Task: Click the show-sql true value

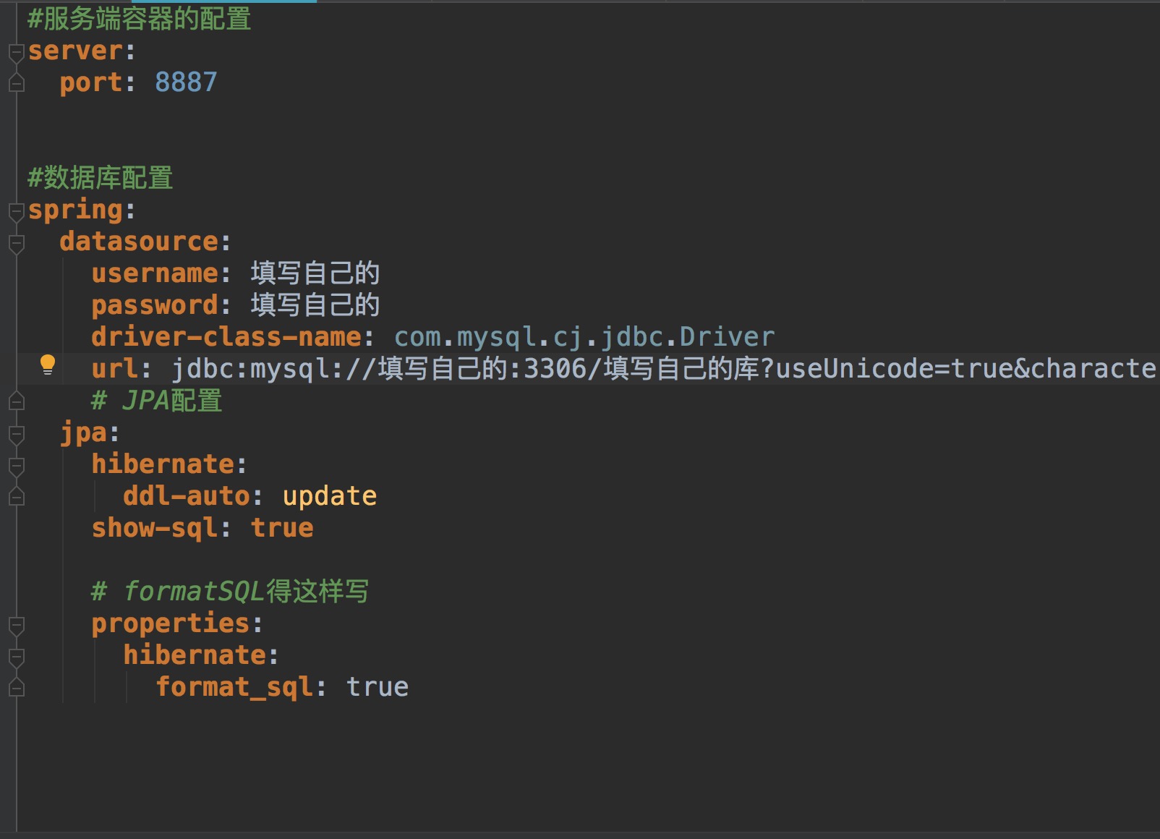Action: pos(282,528)
